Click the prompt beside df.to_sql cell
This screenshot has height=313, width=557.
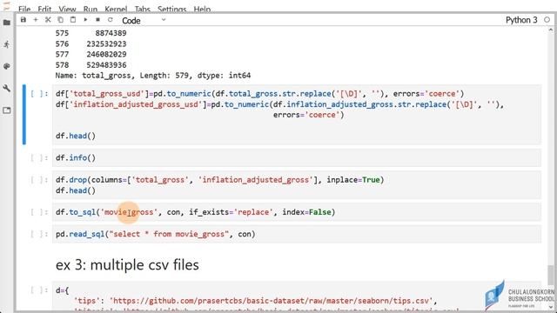pyautogui.click(x=39, y=212)
